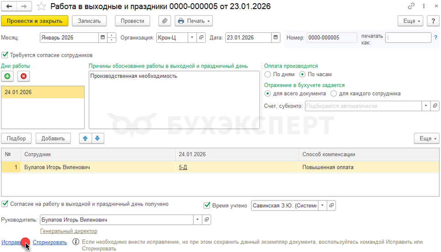This screenshot has width=441, height=252.
Task: Select По дням payment option
Action: [x=268, y=74]
